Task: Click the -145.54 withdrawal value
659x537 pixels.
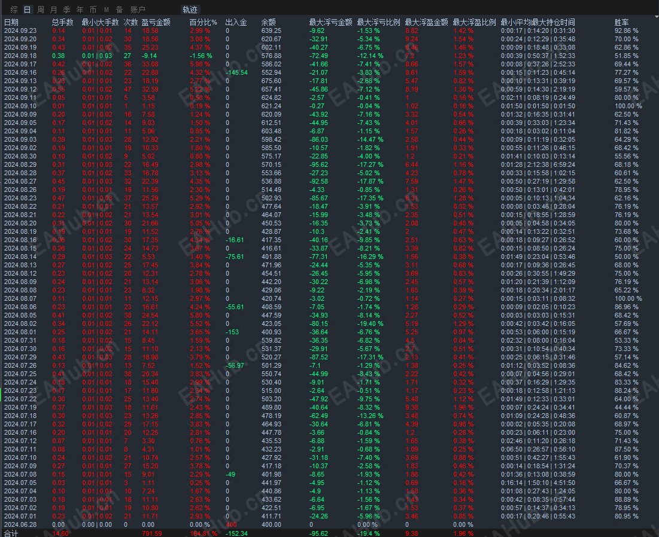Action: click(x=236, y=72)
